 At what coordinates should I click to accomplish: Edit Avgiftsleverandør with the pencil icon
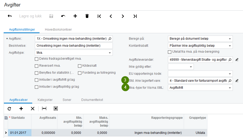coord(237,60)
